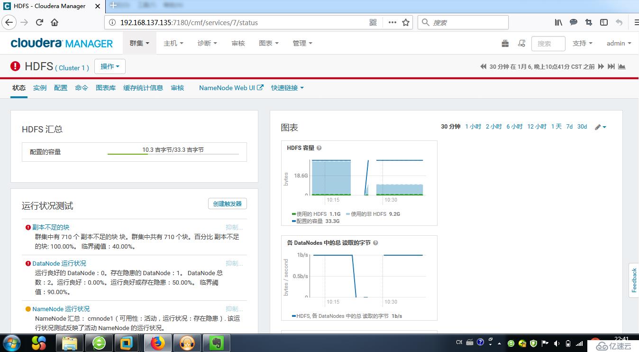Image resolution: width=639 pixels, height=352 pixels.
Task: Click the site information icon in URL bar
Action: [x=112, y=22]
